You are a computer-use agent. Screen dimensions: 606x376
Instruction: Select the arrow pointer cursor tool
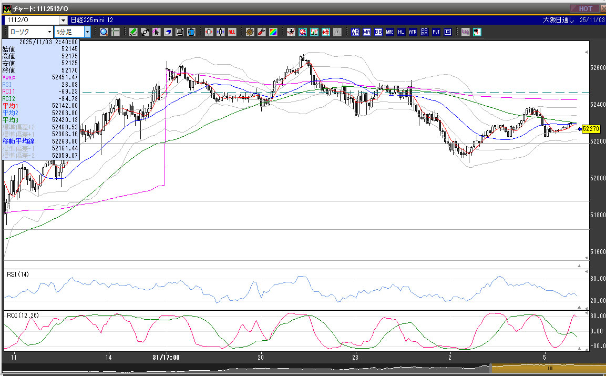[156, 32]
